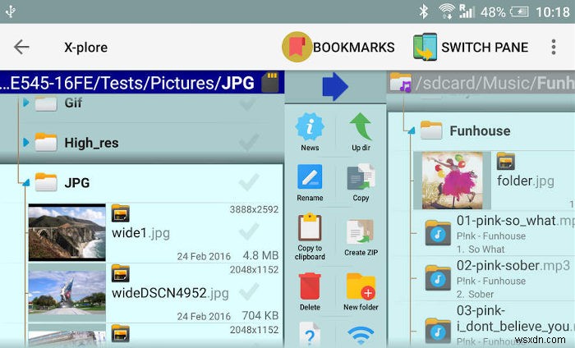This screenshot has width=575, height=348.
Task: Open the wideDSCN4952.jpg statue thumbnail
Action: pos(67,292)
